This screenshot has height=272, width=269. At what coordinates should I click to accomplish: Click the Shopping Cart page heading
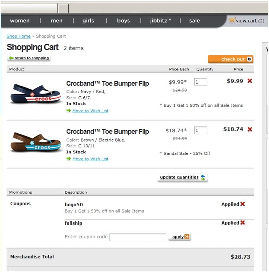click(33, 47)
